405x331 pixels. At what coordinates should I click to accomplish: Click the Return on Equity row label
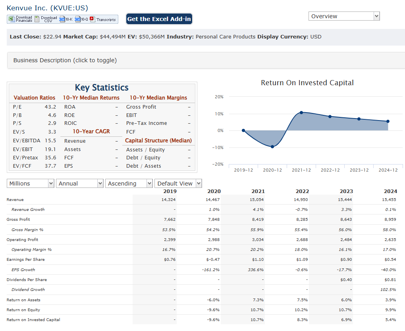pos(23,310)
